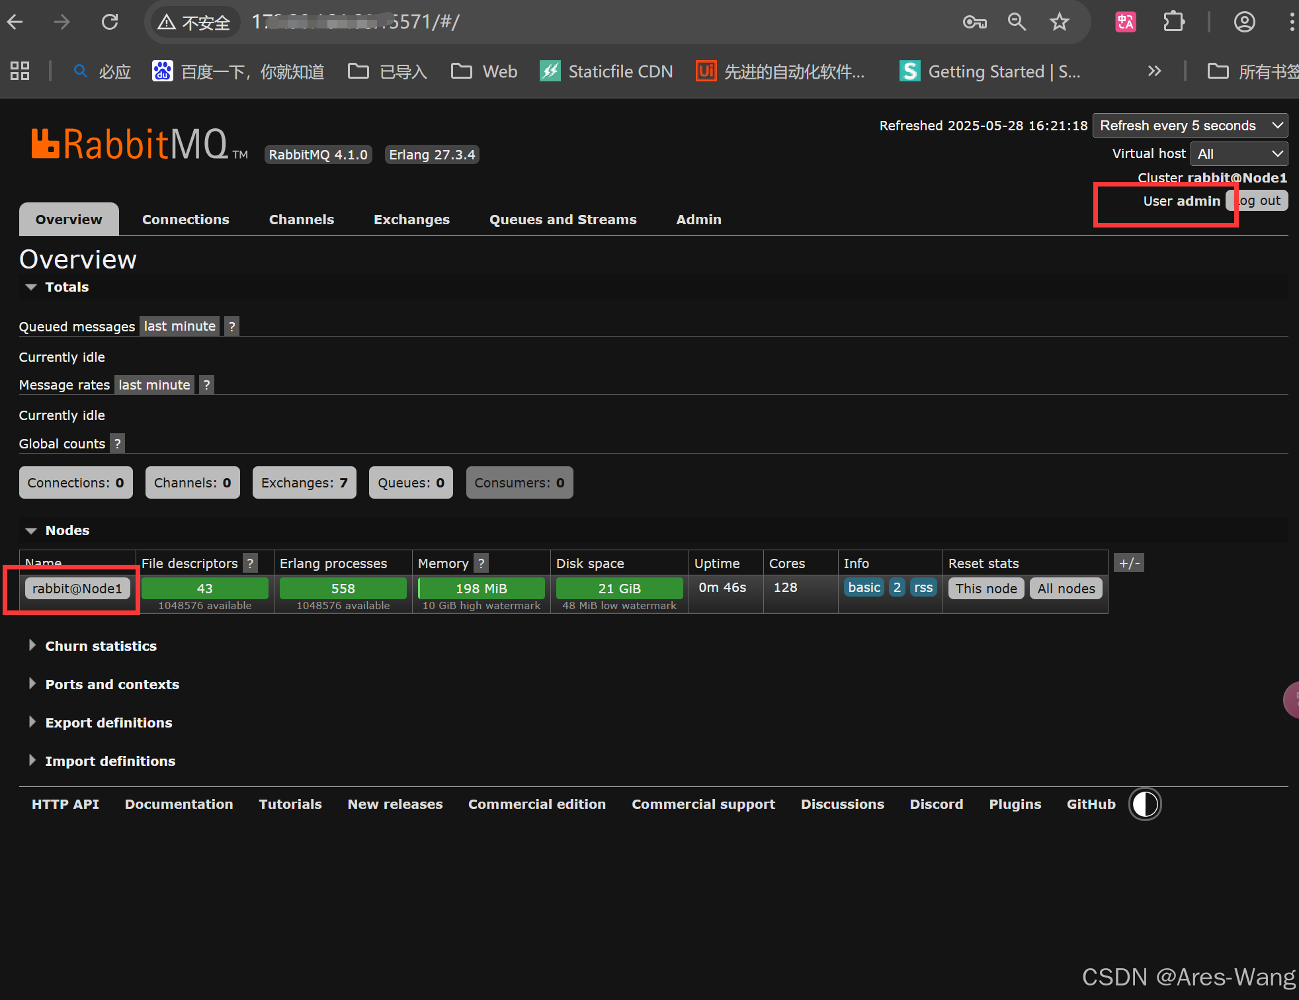Viewport: 1299px width, 1000px height.
Task: Expand the Churn statistics section
Action: click(101, 646)
